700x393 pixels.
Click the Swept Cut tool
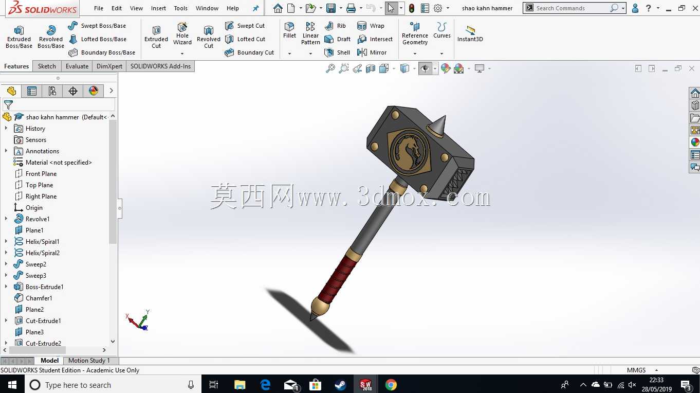click(x=245, y=26)
